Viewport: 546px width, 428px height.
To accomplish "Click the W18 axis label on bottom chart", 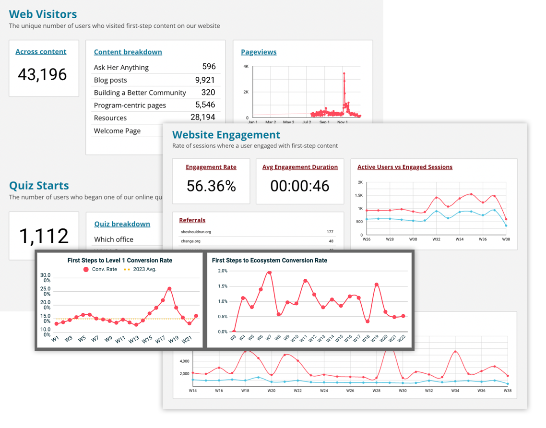I will 245,391.
